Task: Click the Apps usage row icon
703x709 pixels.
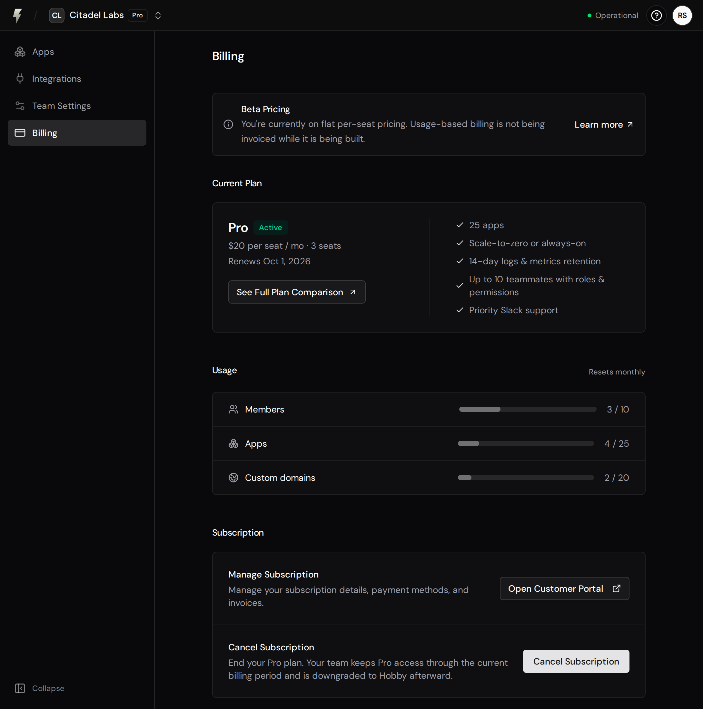Action: coord(233,443)
